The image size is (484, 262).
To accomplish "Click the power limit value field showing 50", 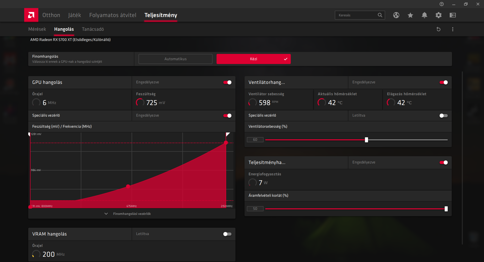I will coord(255,209).
